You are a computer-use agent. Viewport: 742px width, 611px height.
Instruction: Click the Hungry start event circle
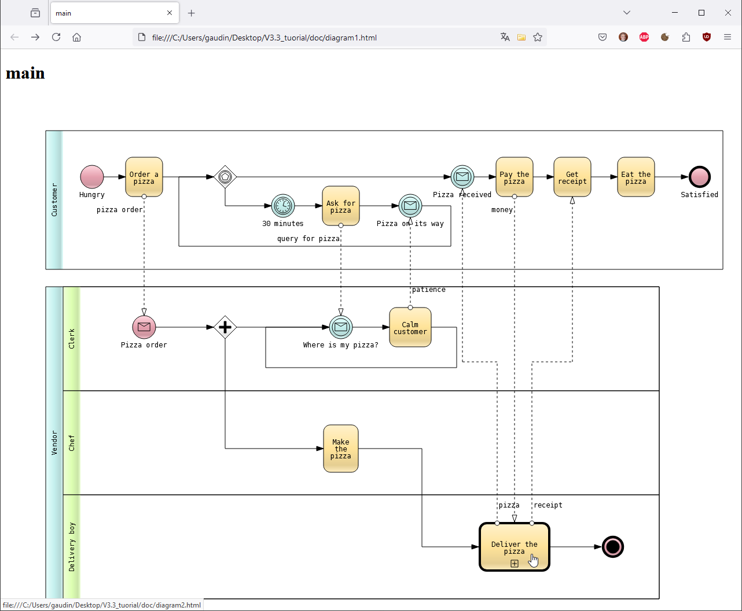tap(92, 177)
